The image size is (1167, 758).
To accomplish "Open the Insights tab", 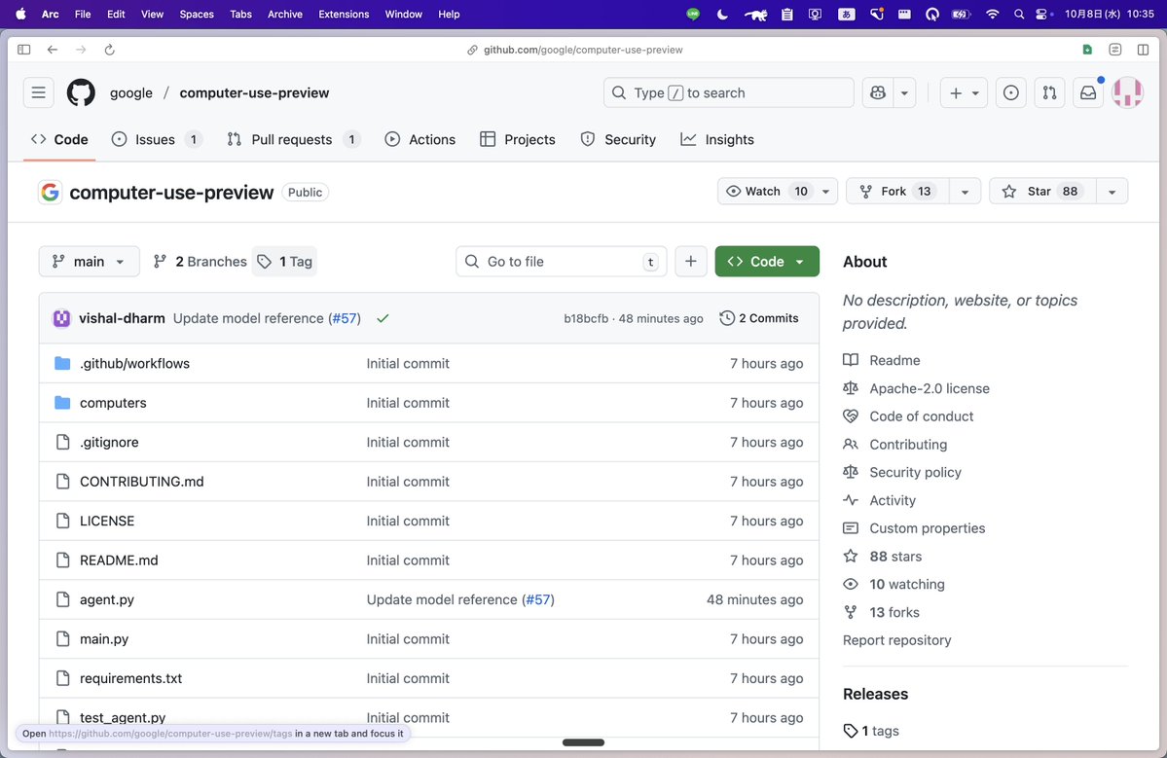I will (x=717, y=140).
